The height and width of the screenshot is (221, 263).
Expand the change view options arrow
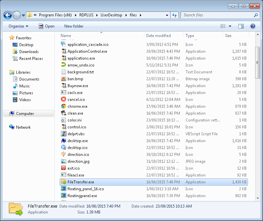point(230,26)
